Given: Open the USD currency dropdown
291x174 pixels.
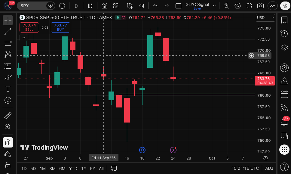Looking at the screenshot, I should (265, 18).
